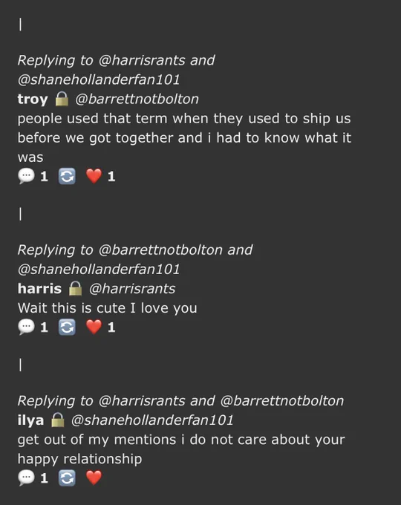Click the display name harris
Viewport: 401px width, 505px height.
pyautogui.click(x=39, y=289)
